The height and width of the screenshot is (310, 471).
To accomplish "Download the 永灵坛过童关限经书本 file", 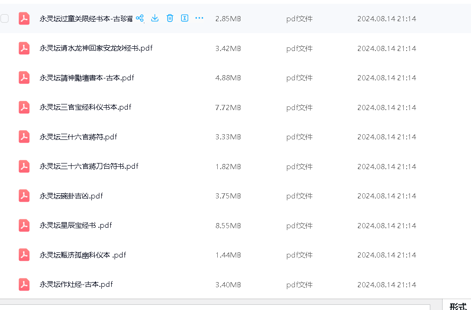I will tap(155, 18).
